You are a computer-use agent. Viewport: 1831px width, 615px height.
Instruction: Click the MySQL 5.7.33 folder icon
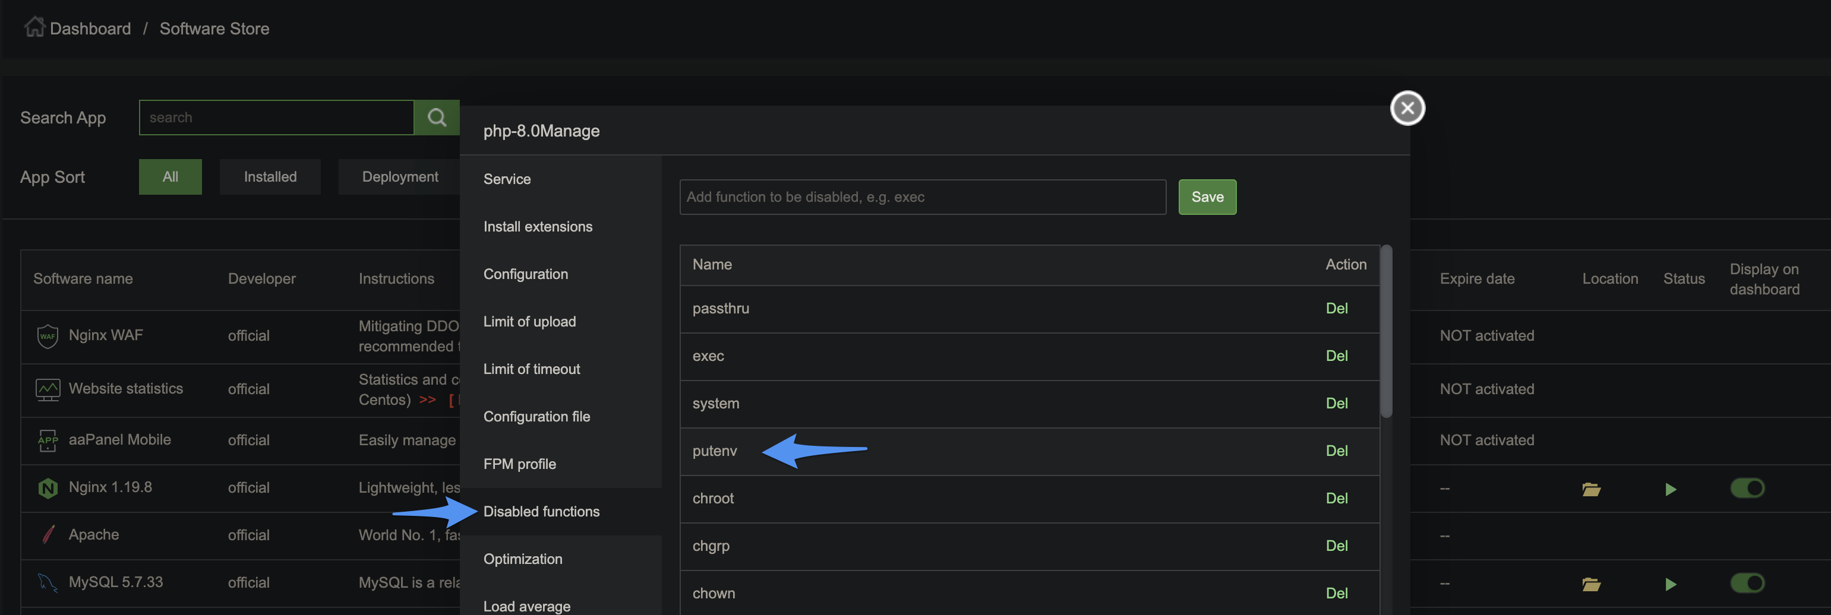coord(1591,584)
